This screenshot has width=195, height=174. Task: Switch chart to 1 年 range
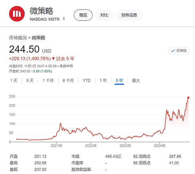[103, 81]
